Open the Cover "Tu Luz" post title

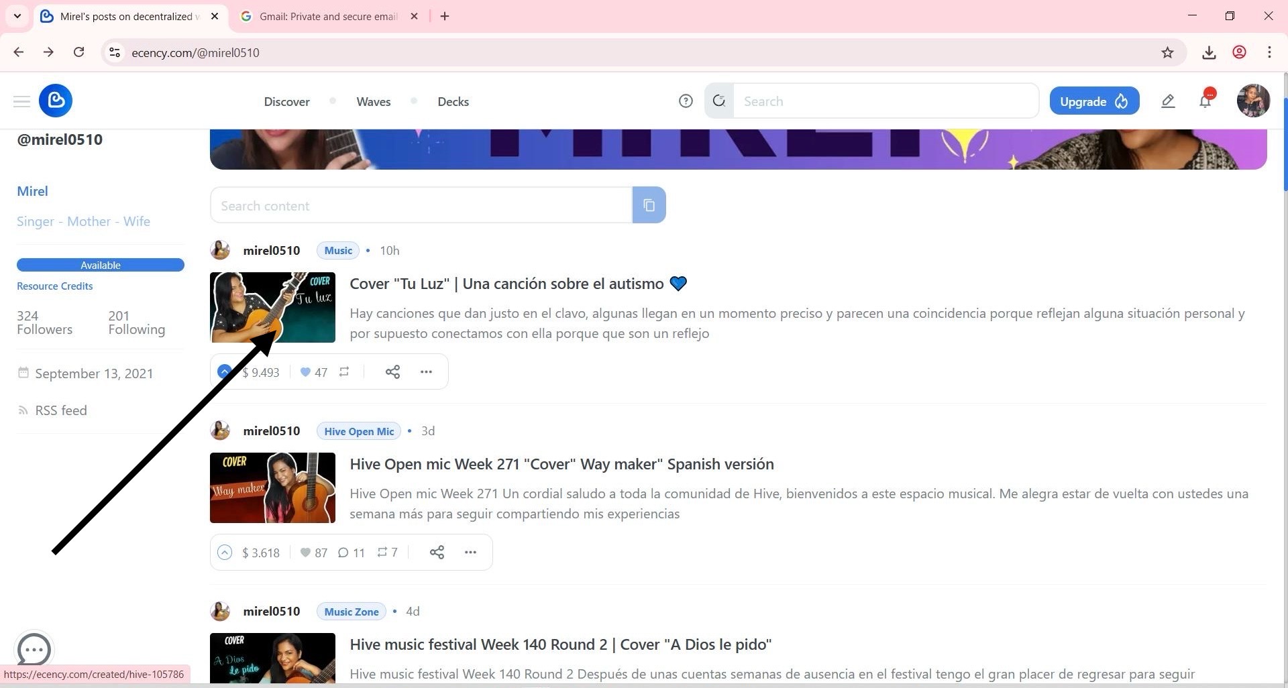coord(518,284)
